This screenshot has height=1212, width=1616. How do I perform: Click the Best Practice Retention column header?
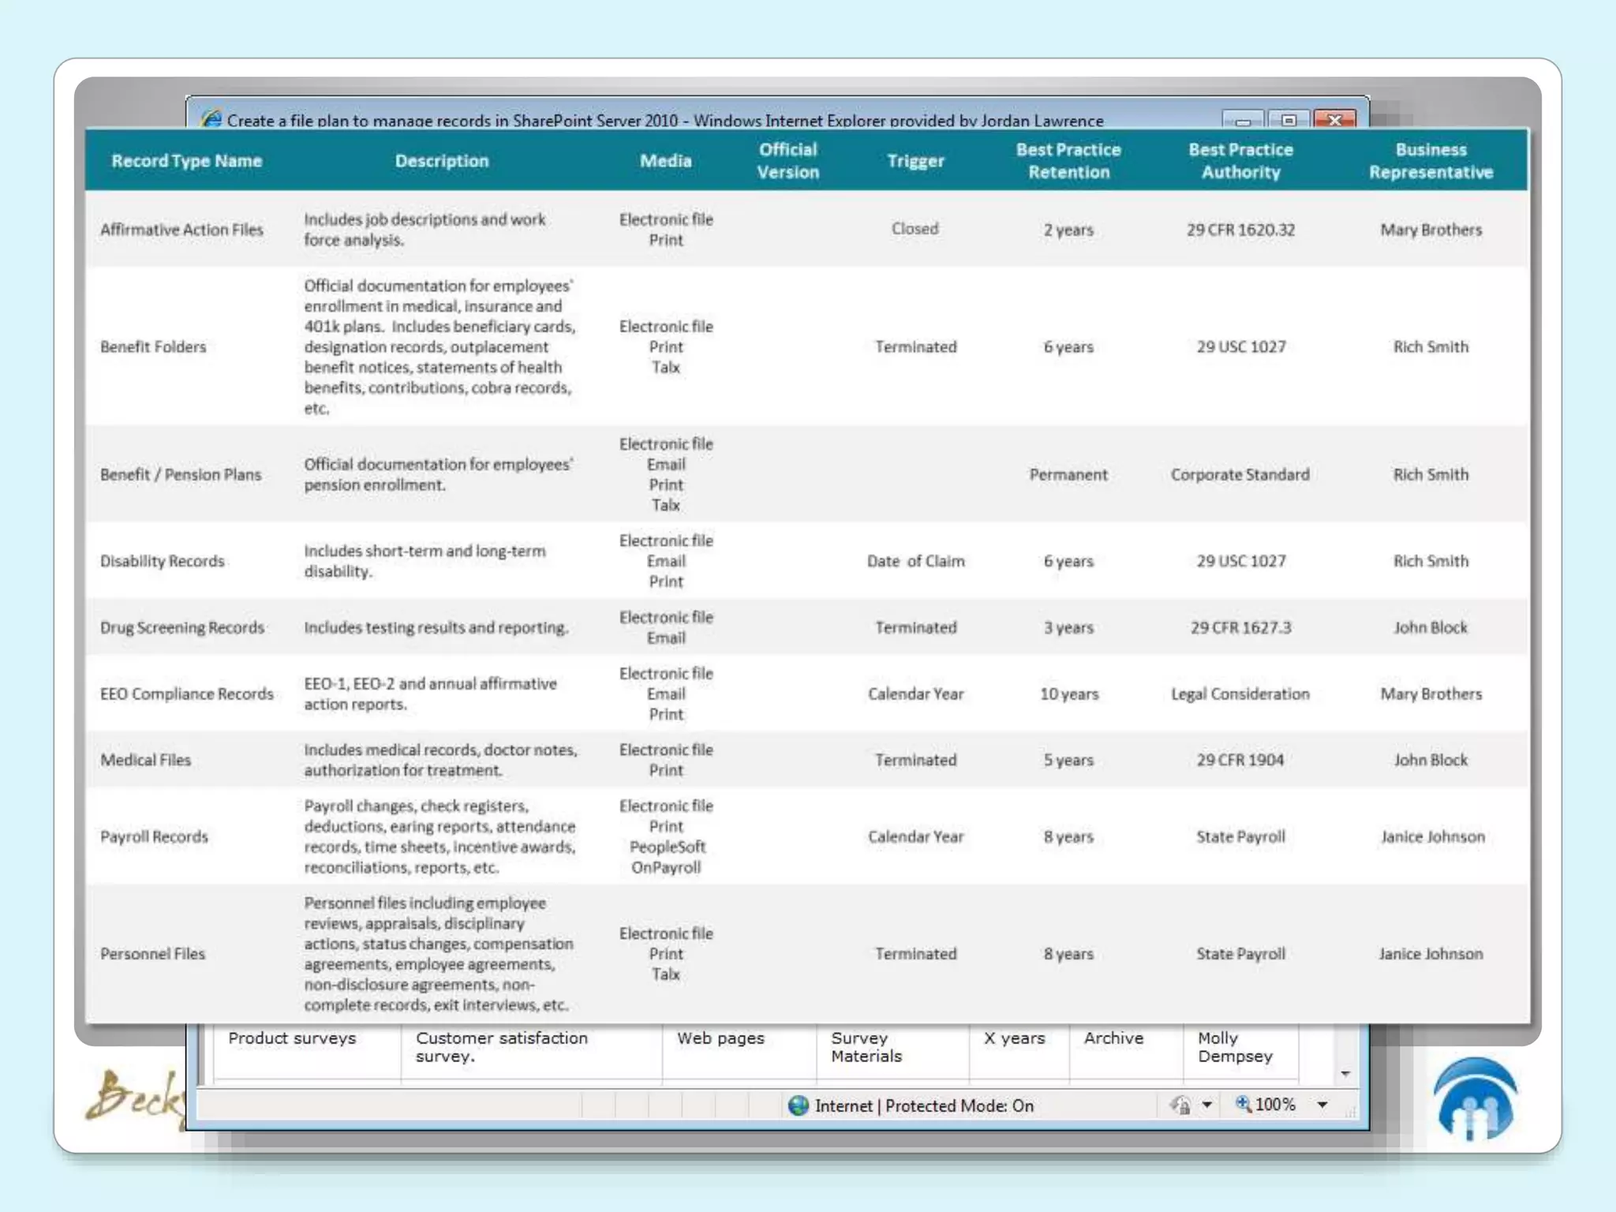point(1068,161)
